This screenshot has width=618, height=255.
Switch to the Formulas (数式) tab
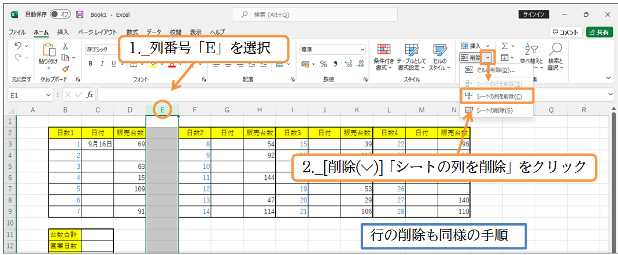pyautogui.click(x=132, y=32)
